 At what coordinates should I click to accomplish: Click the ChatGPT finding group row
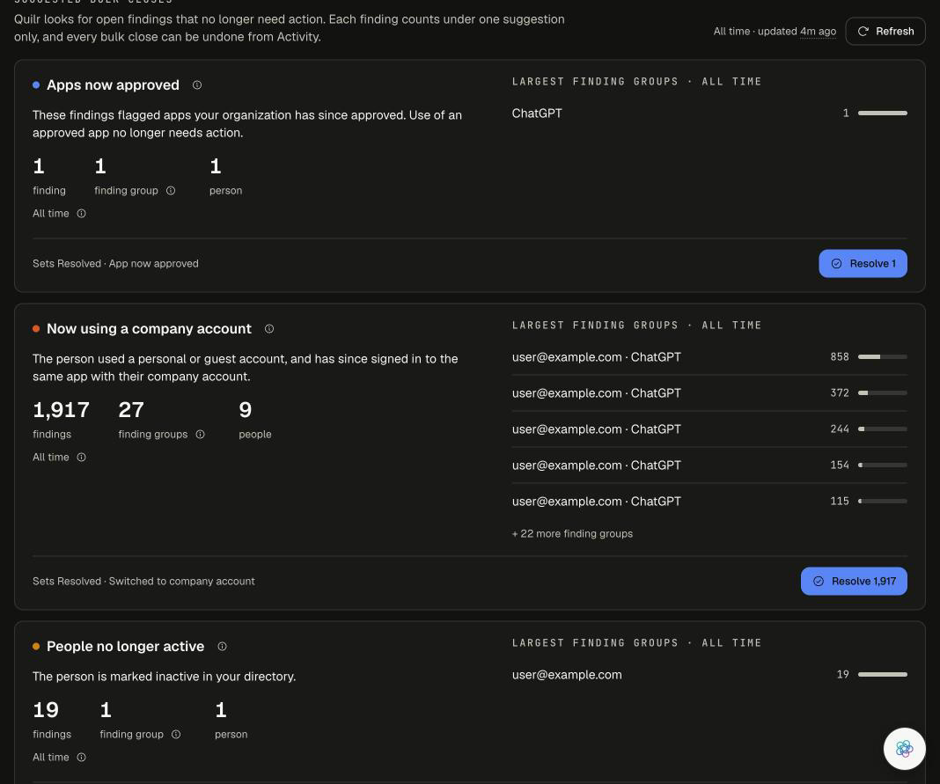tap(709, 114)
